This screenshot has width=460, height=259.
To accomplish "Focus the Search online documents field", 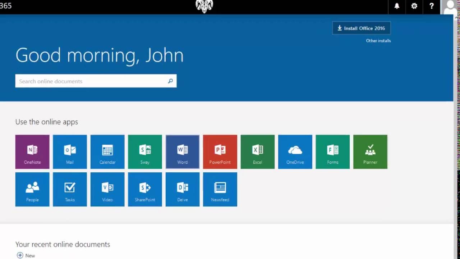I will point(96,81).
